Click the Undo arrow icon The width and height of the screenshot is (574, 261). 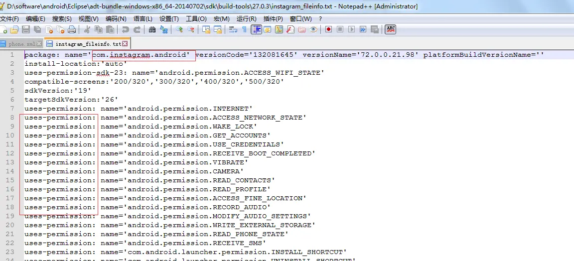pyautogui.click(x=125, y=30)
